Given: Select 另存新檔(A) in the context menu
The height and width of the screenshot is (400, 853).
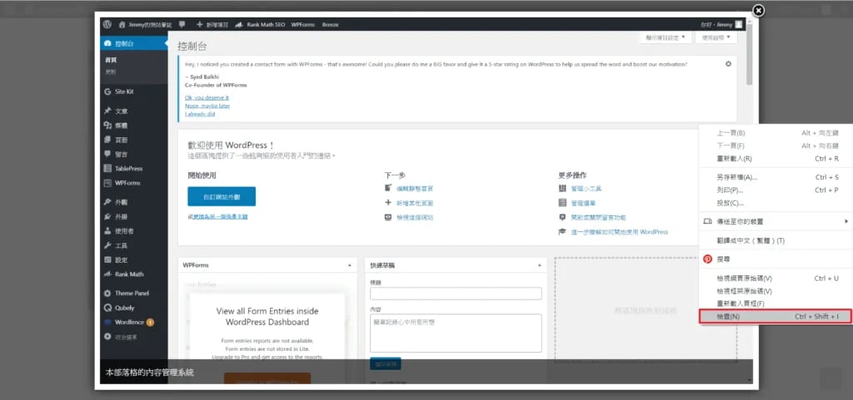Looking at the screenshot, I should (776, 177).
